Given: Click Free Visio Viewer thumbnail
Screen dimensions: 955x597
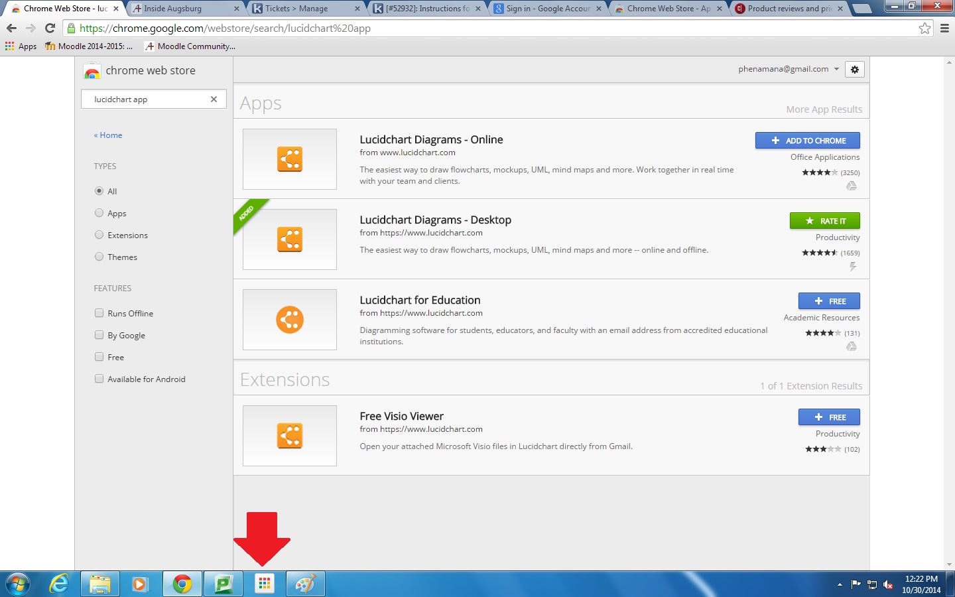Looking at the screenshot, I should click(290, 436).
